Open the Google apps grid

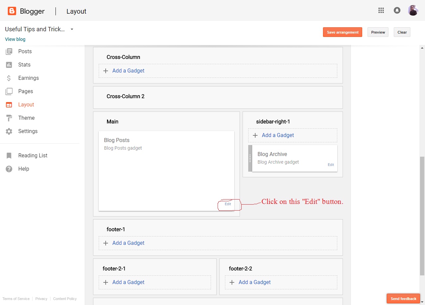[381, 10]
